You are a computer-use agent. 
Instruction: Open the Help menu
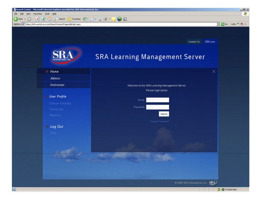click(x=54, y=14)
